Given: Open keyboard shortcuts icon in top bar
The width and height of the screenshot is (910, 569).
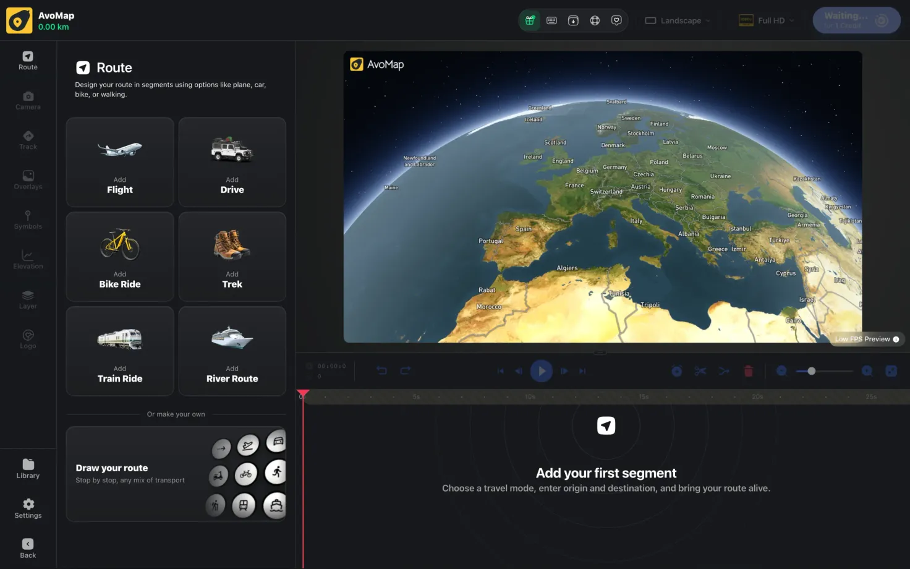Looking at the screenshot, I should tap(551, 20).
